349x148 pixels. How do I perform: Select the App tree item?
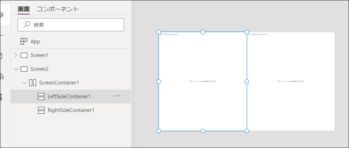coord(71,42)
